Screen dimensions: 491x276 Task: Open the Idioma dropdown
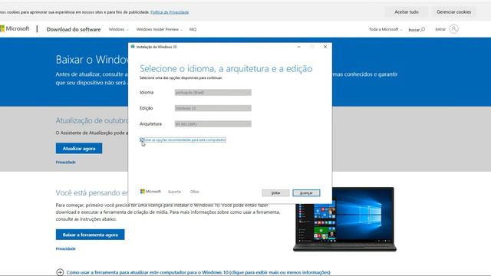(x=213, y=92)
